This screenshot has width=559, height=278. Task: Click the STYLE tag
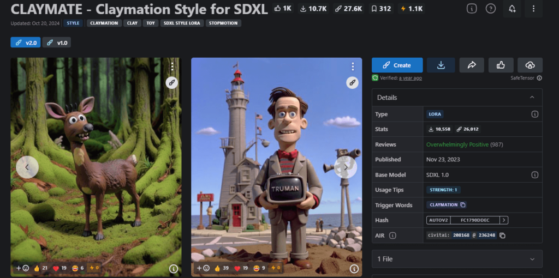coord(73,23)
